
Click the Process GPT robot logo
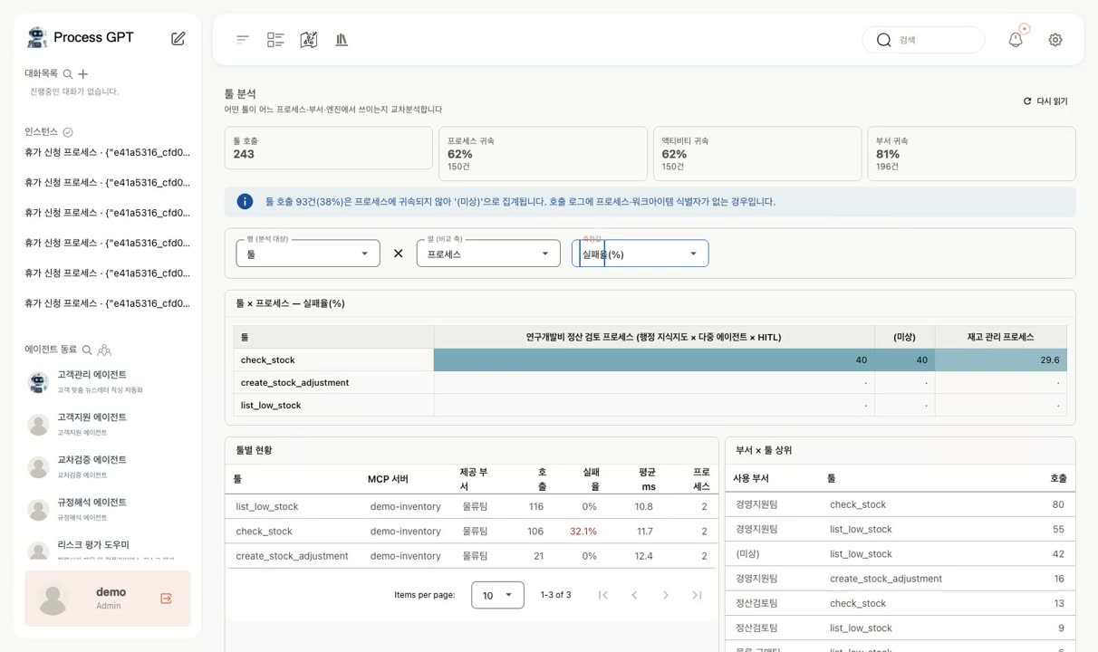click(37, 37)
